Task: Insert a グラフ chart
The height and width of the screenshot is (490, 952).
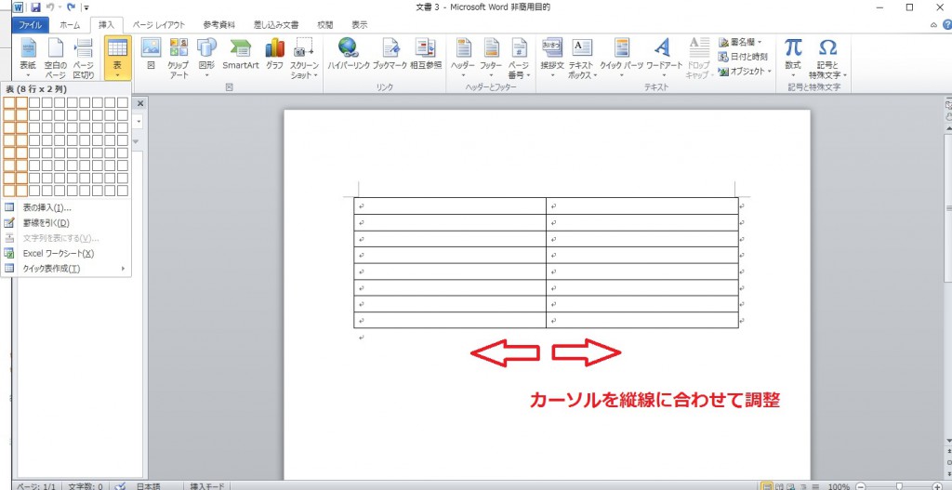Action: coord(274,55)
